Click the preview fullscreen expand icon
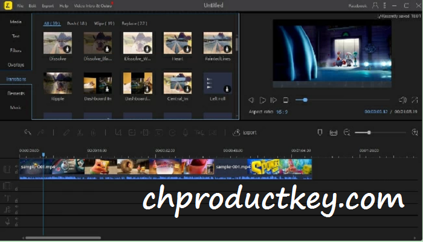Screen dimensions: 423x242 pos(415,100)
